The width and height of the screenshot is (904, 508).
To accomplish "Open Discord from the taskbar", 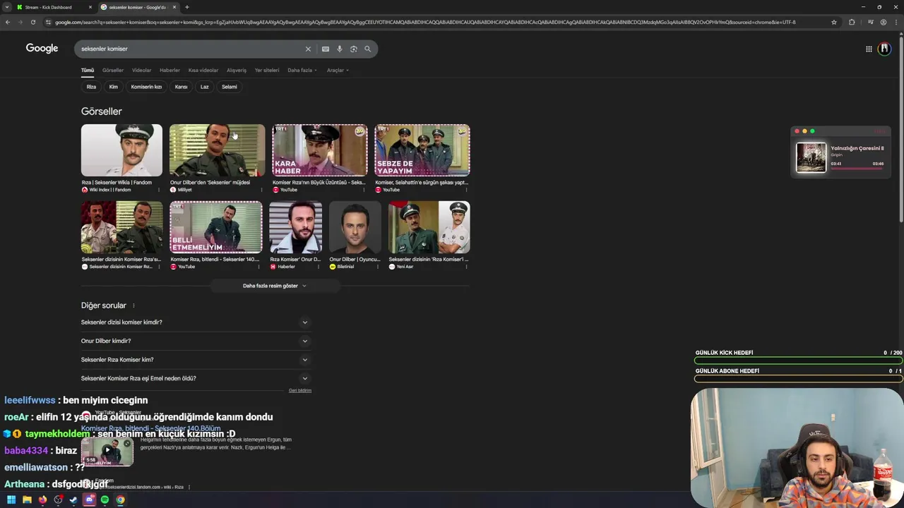I will (90, 500).
